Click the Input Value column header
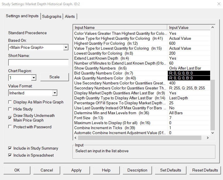Screen dimensions: 223x180 pyautogui.click(x=189, y=27)
